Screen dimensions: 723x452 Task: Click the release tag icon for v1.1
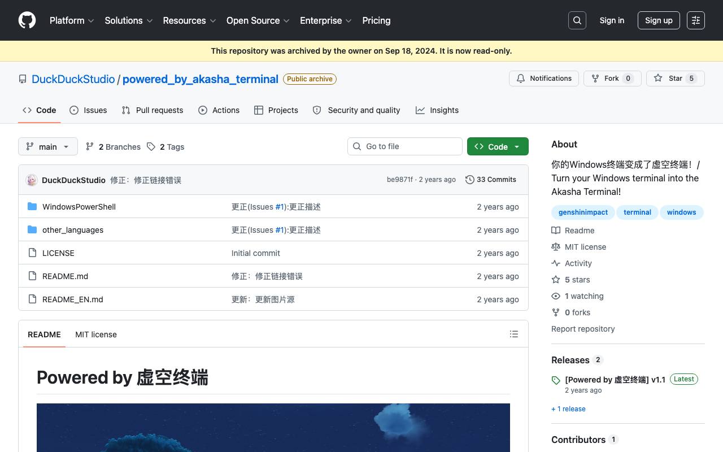(x=556, y=380)
